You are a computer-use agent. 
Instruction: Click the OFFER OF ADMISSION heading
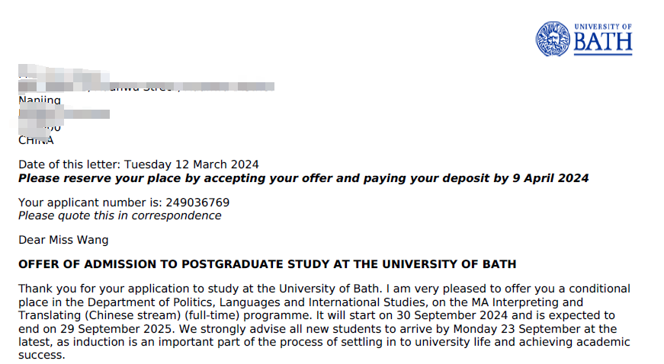pyautogui.click(x=268, y=264)
